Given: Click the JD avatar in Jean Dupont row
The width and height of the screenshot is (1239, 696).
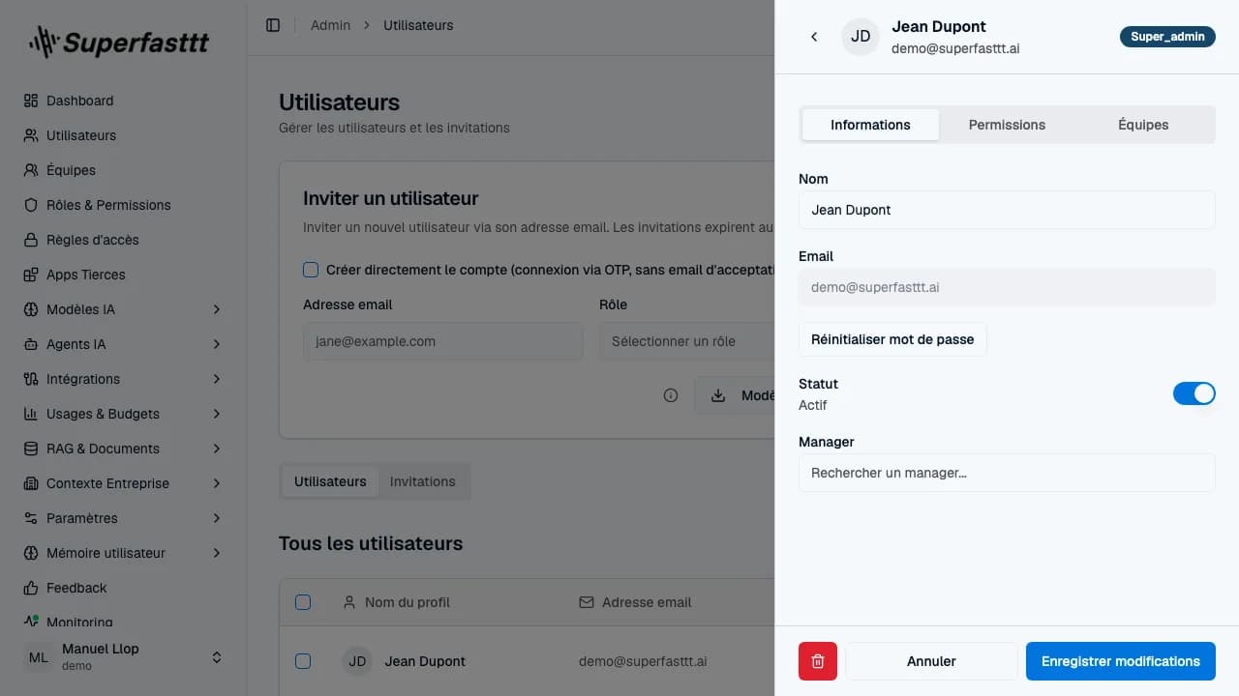Looking at the screenshot, I should click(x=357, y=661).
